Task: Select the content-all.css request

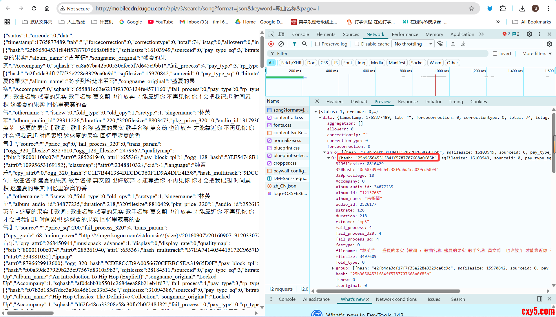Action: [x=288, y=118]
